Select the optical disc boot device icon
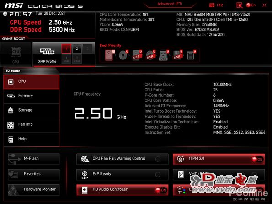Screen dimensions: 272x204 123,55
